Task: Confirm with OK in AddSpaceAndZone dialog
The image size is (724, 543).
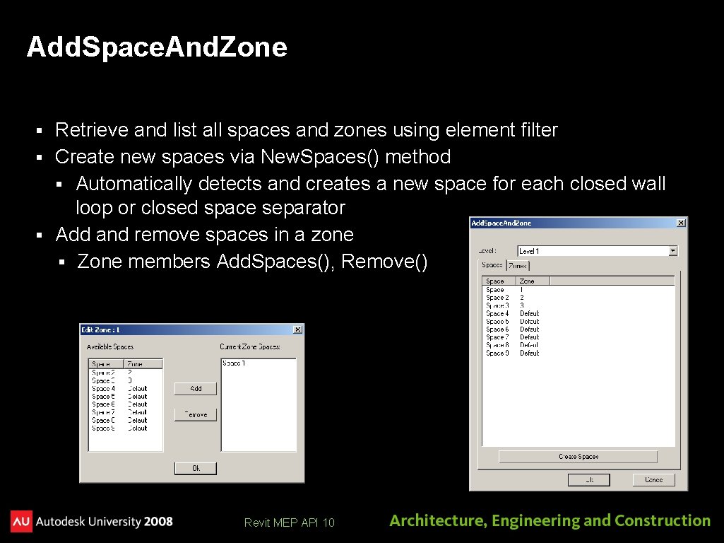Action: [588, 479]
